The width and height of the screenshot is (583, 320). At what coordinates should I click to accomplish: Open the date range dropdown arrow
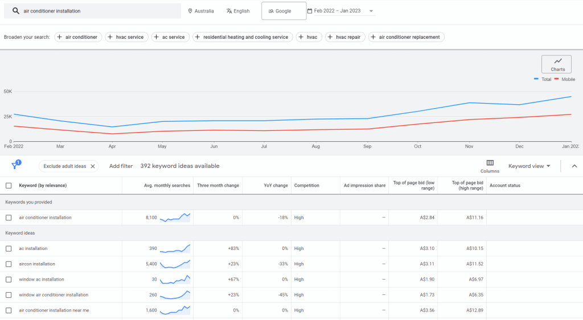click(x=371, y=11)
